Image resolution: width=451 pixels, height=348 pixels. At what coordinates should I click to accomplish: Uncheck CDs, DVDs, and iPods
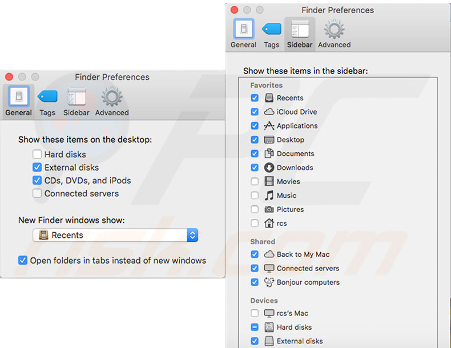point(37,180)
